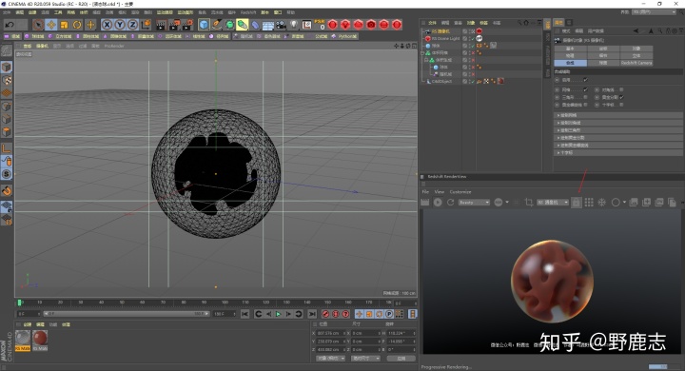Click the crop region icon in RenderView
The width and height of the screenshot is (685, 371).
(x=529, y=203)
